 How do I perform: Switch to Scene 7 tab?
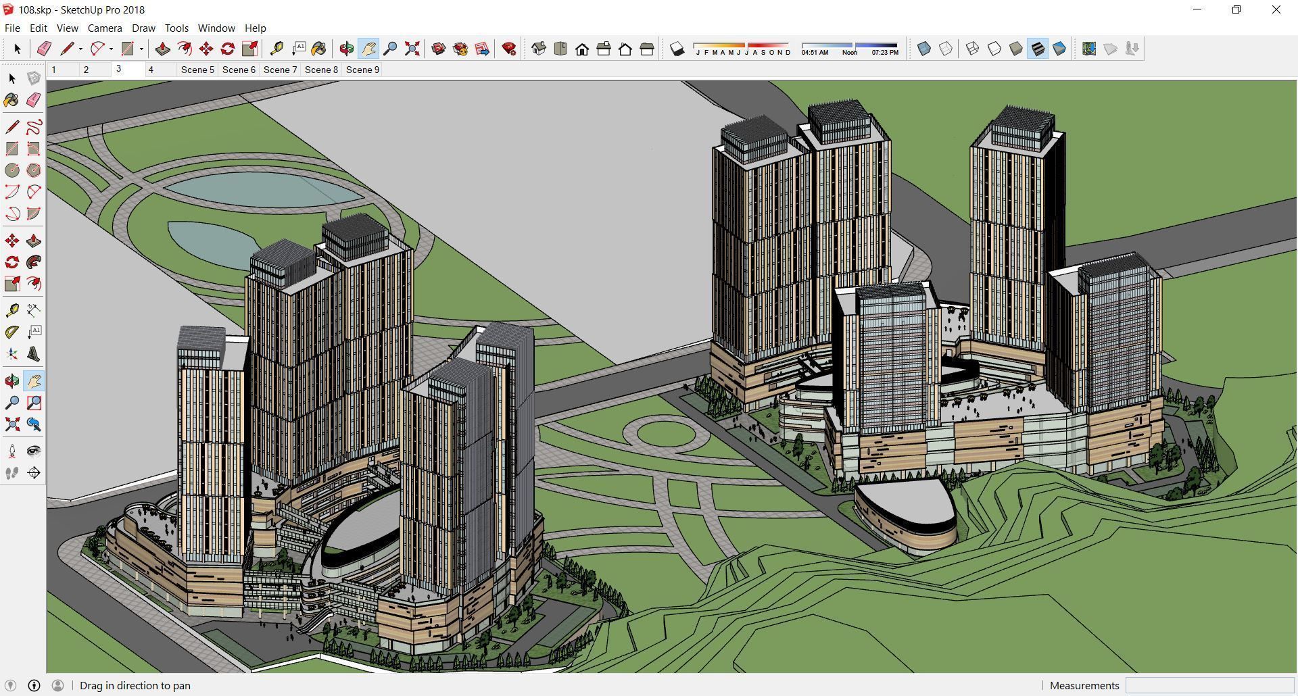coord(280,70)
